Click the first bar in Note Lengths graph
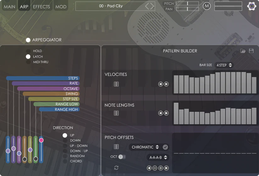The height and width of the screenshot is (176, 259). click(x=176, y=113)
